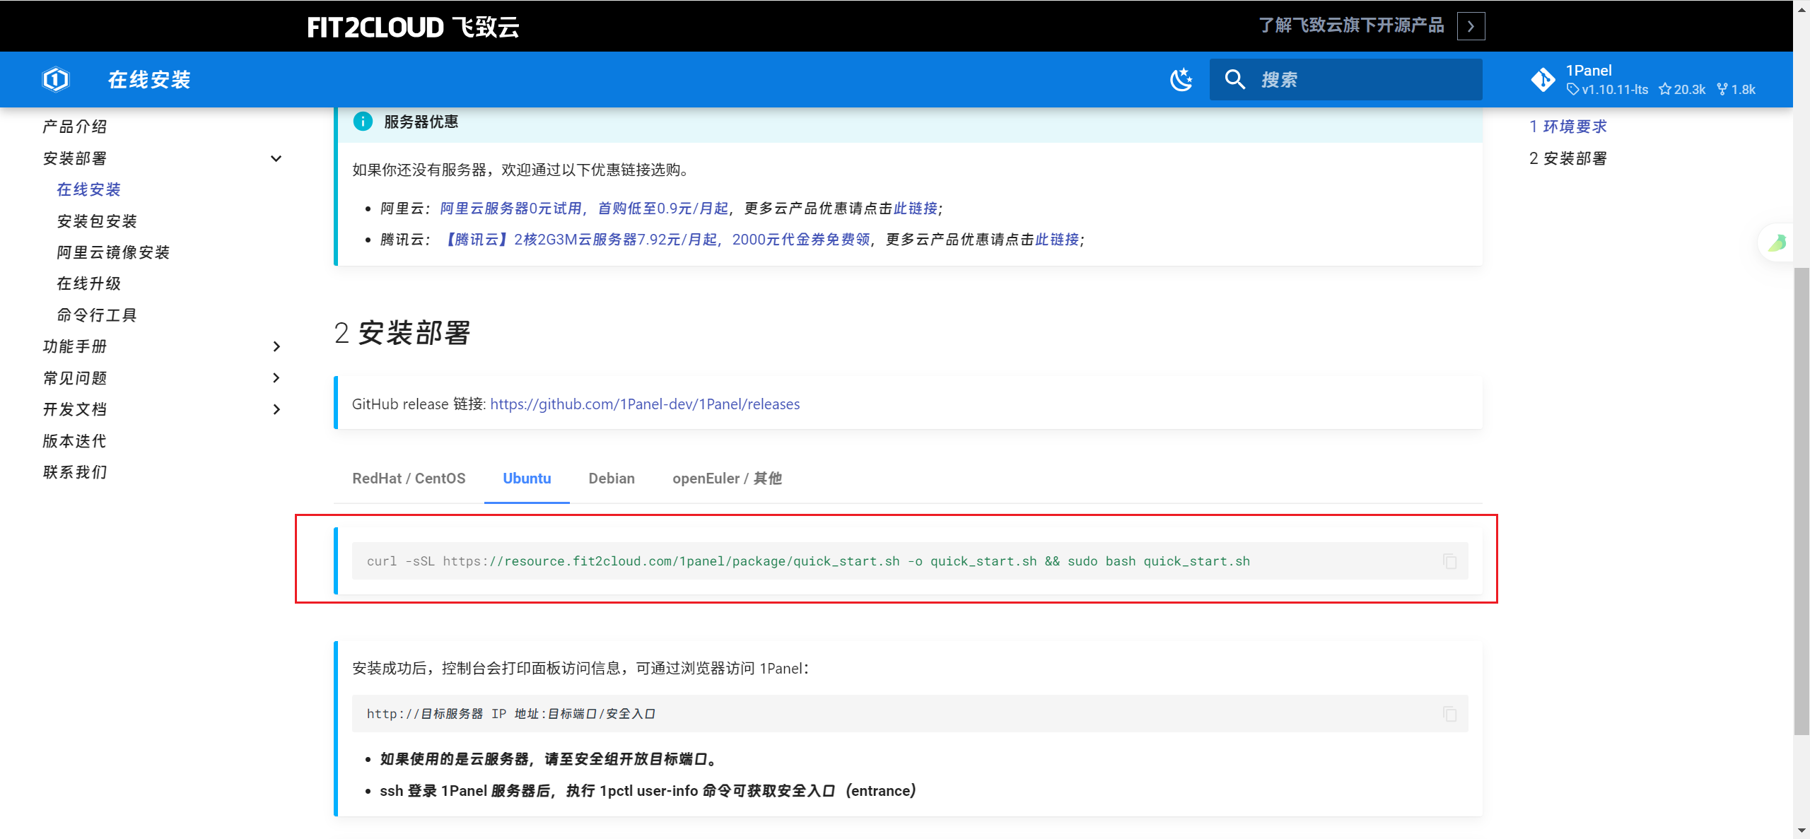Expand the 开发文档 sidebar section
Viewport: 1810px width, 839px height.
click(276, 409)
